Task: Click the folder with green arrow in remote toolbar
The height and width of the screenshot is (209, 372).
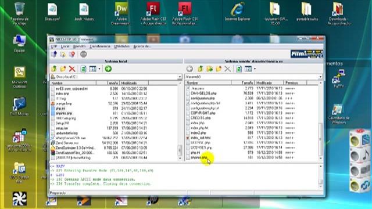Action: point(209,69)
